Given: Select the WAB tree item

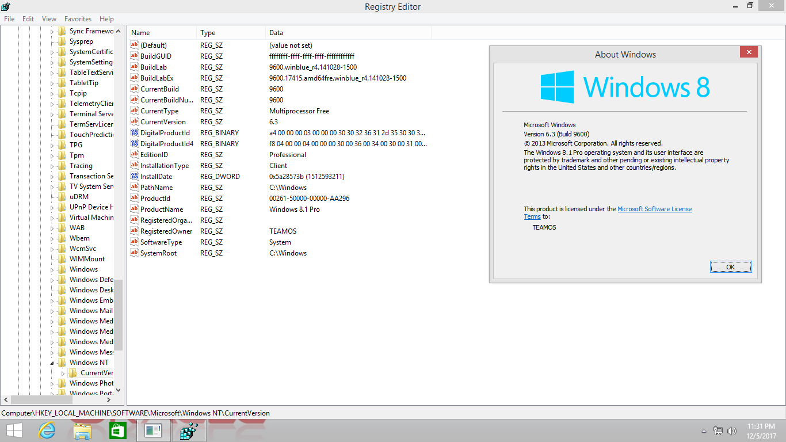Looking at the screenshot, I should click(x=77, y=228).
